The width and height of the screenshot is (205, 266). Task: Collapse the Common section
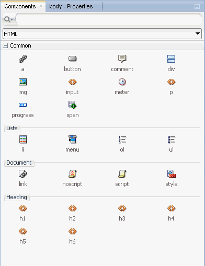point(5,46)
